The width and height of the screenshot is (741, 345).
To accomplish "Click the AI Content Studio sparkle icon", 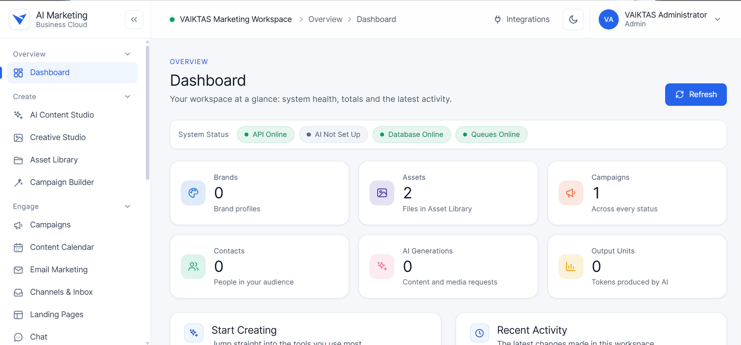I will point(18,115).
